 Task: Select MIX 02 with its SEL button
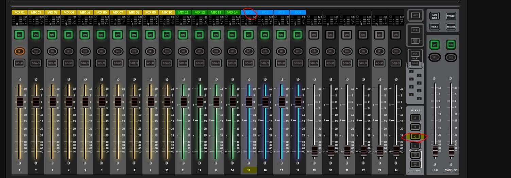click(36, 51)
